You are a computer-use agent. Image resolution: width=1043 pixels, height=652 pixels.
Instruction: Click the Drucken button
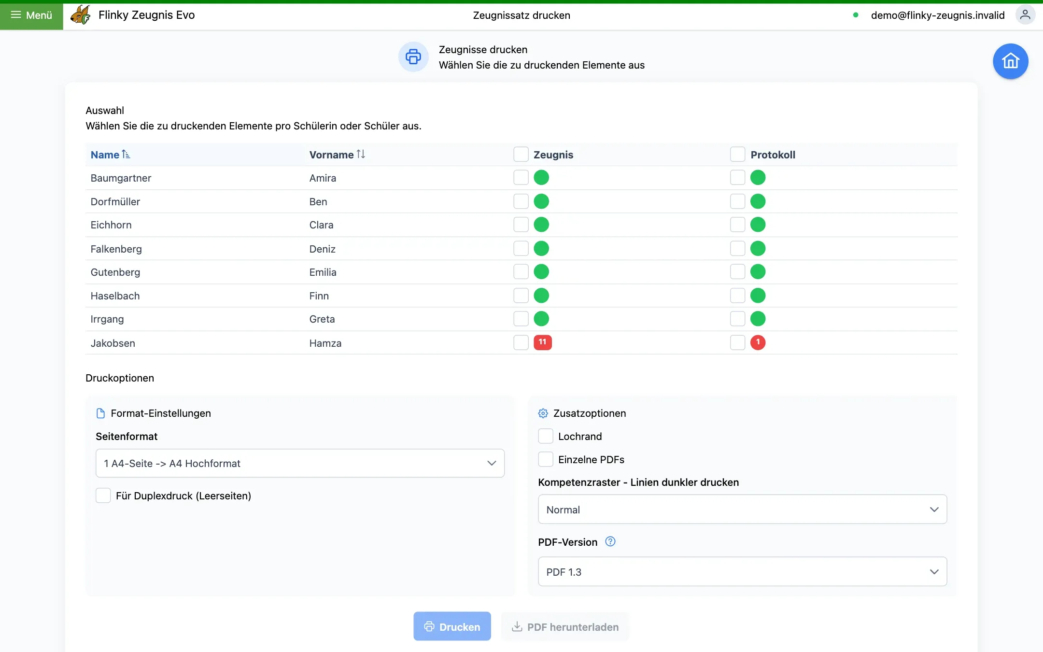452,626
